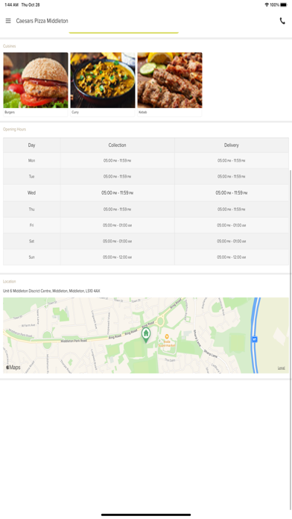Tap the date Thu Oct 28 in status bar
The height and width of the screenshot is (519, 292).
pyautogui.click(x=31, y=5)
